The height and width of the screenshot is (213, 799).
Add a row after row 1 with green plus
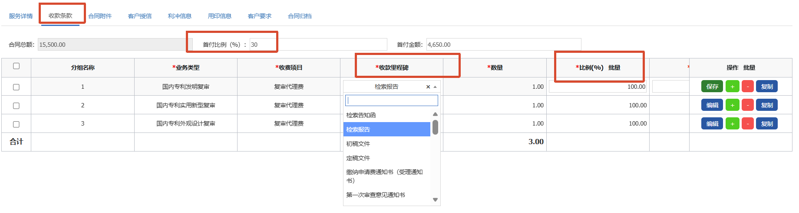732,87
